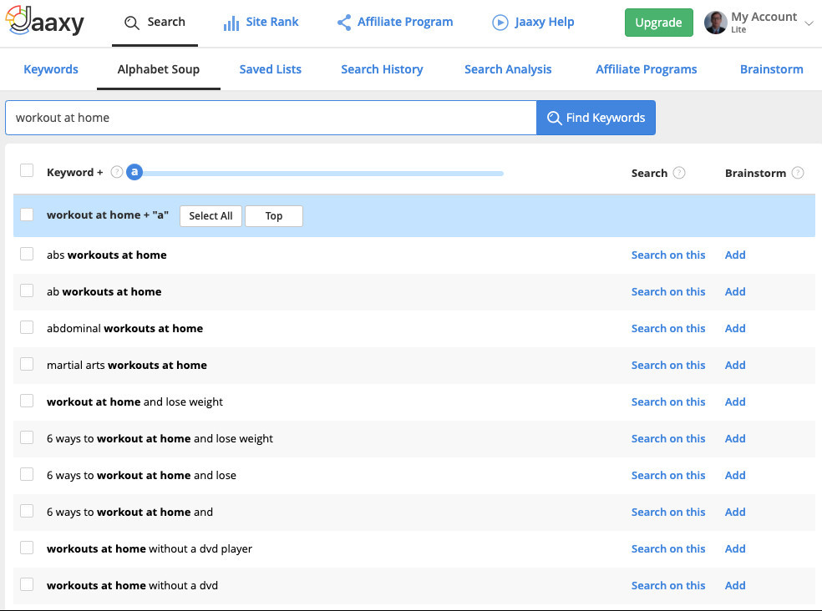
Task: Click help icon next to Brainstorm column
Action: tap(798, 173)
